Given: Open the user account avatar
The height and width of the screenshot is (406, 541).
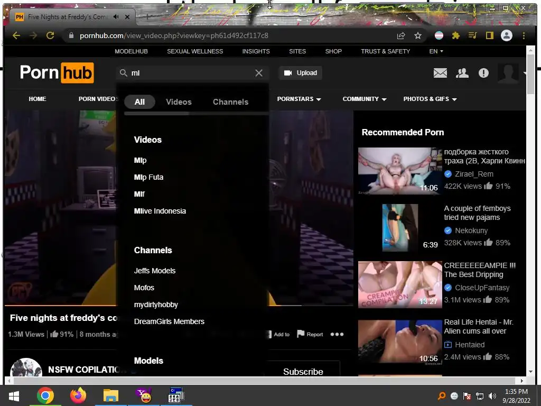Looking at the screenshot, I should (x=508, y=73).
